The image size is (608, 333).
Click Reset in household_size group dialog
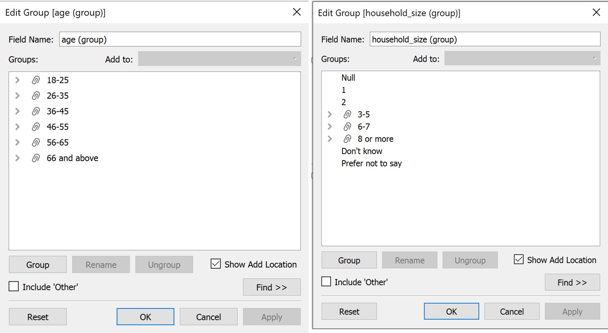click(x=349, y=312)
